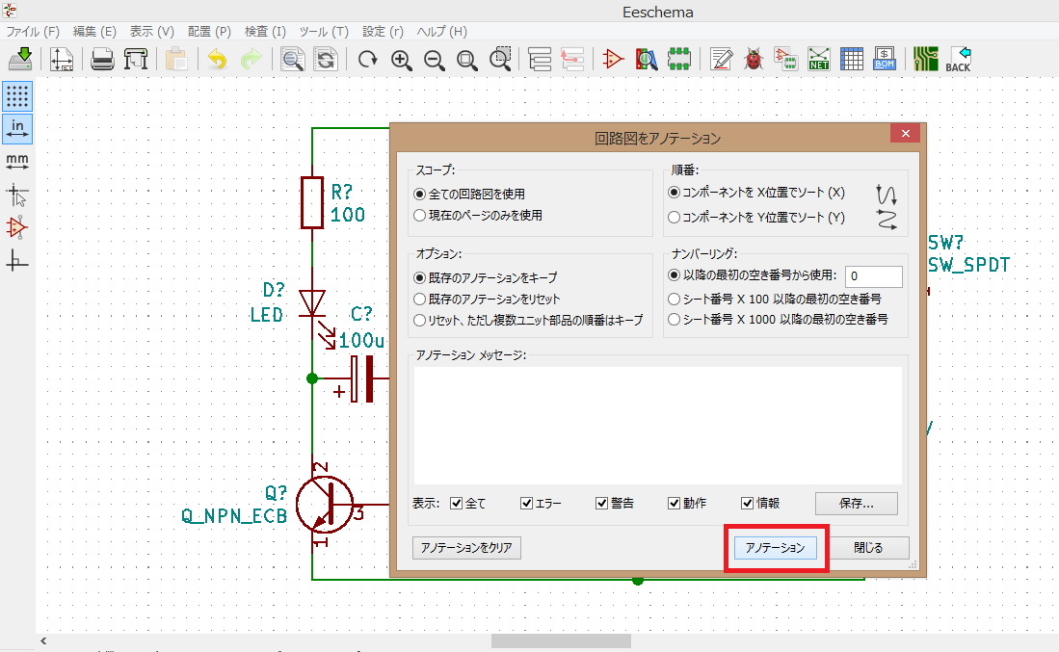Screen dimensions: 1059x652
Task: Toggle hidden pins display icon
Action: tap(17, 228)
